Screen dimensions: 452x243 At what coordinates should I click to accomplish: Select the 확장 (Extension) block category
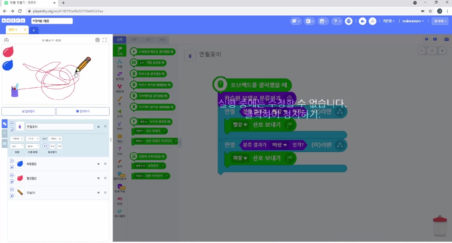tap(120, 201)
